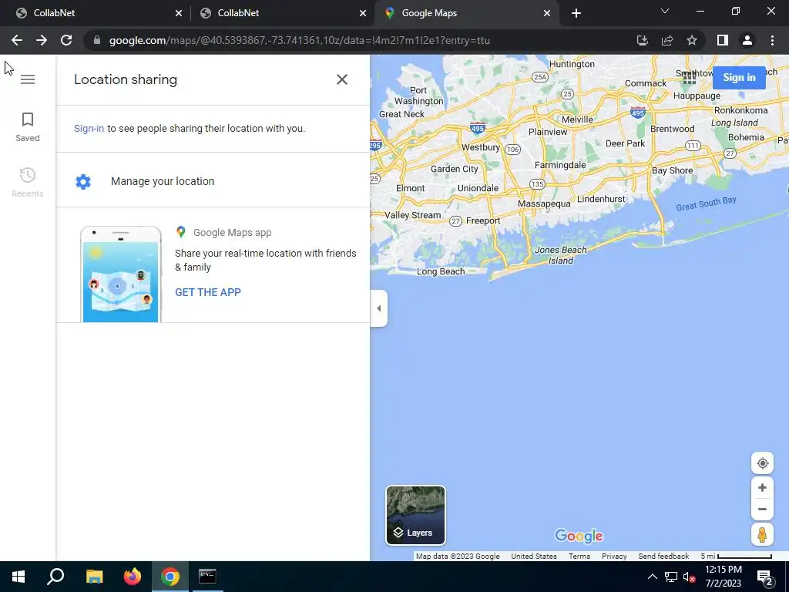789x592 pixels.
Task: Click the Manage your location gear icon
Action: [83, 181]
